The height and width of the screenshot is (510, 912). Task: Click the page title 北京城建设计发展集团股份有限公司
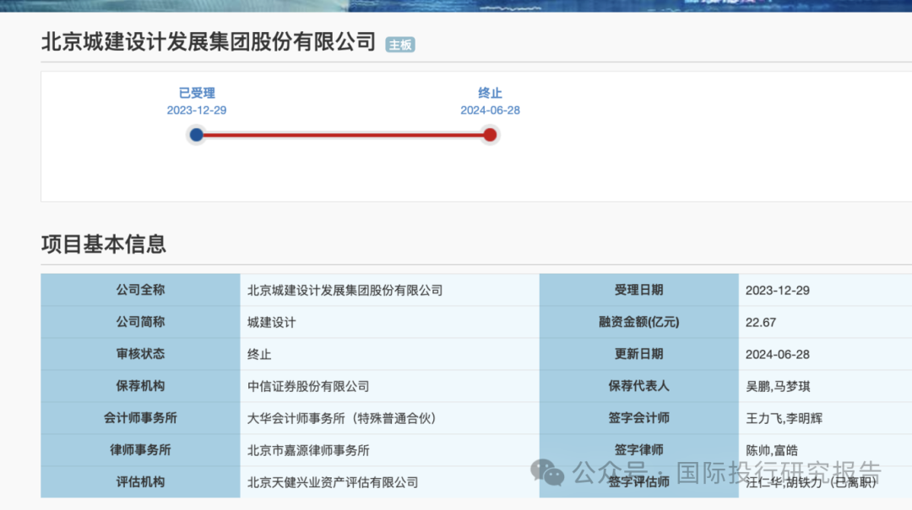tap(209, 42)
